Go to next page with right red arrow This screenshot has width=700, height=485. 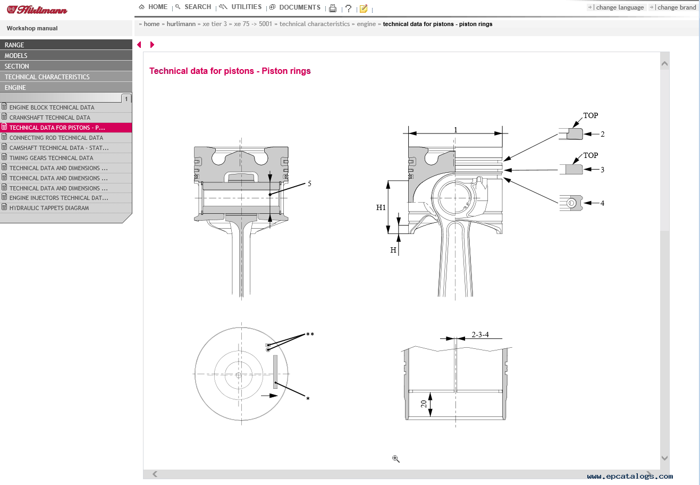point(152,45)
